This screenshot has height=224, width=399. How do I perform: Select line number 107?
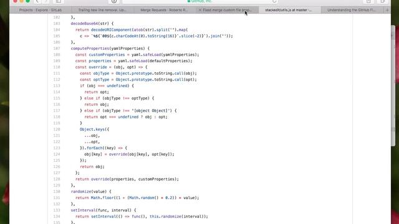tap(57, 49)
